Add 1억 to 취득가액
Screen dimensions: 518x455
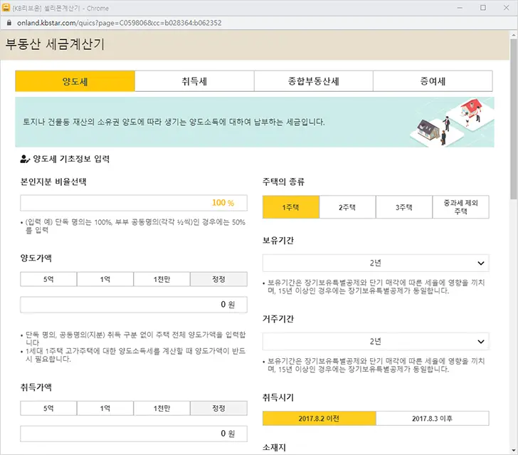click(105, 409)
